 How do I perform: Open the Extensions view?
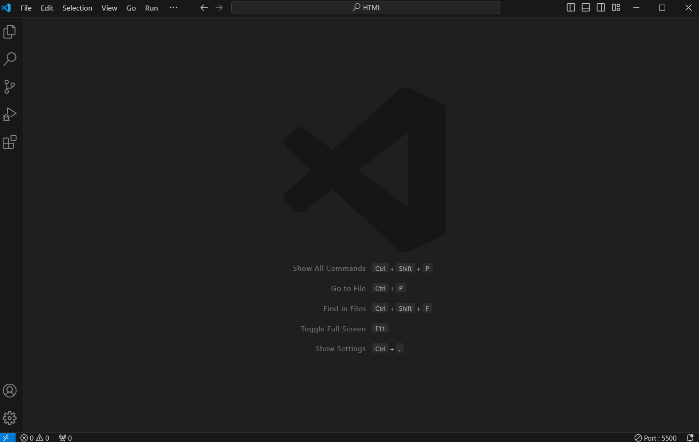click(x=10, y=142)
